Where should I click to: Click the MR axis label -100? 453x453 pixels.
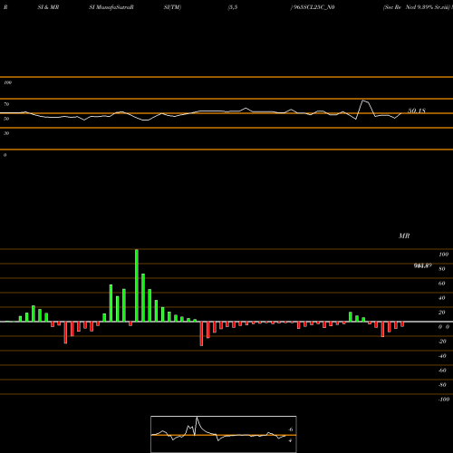pos(444,400)
